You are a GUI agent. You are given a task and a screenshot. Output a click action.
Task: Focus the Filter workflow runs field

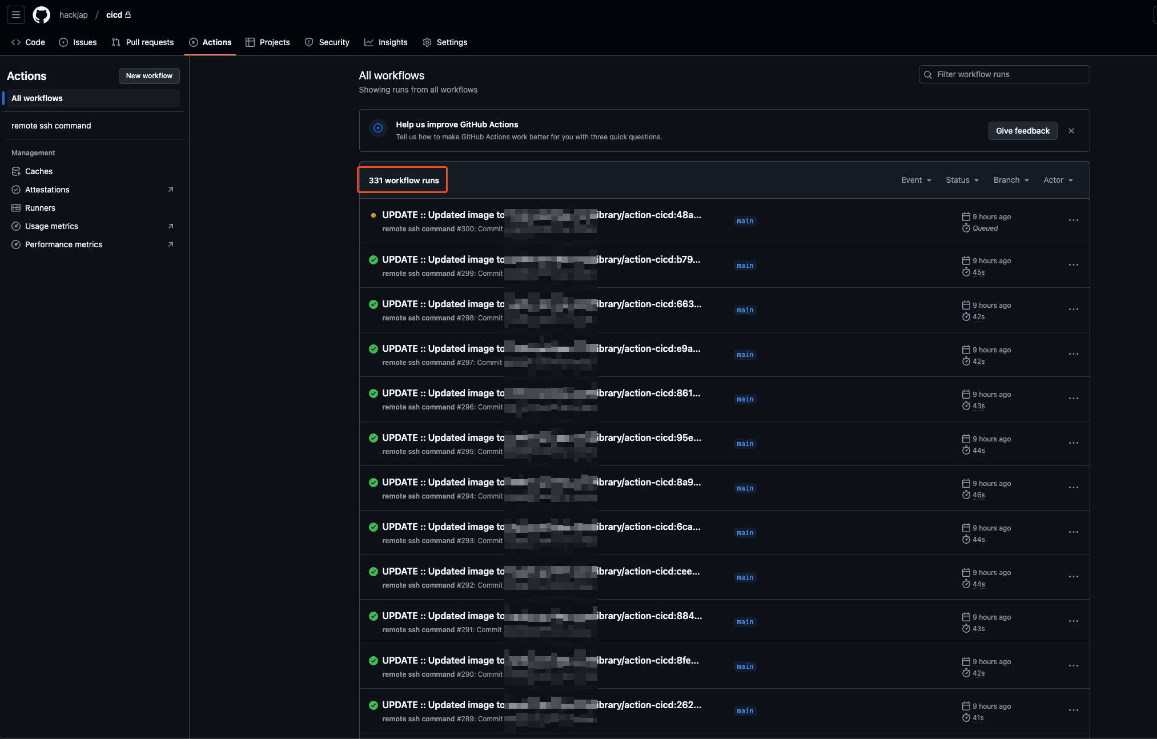(x=1008, y=74)
